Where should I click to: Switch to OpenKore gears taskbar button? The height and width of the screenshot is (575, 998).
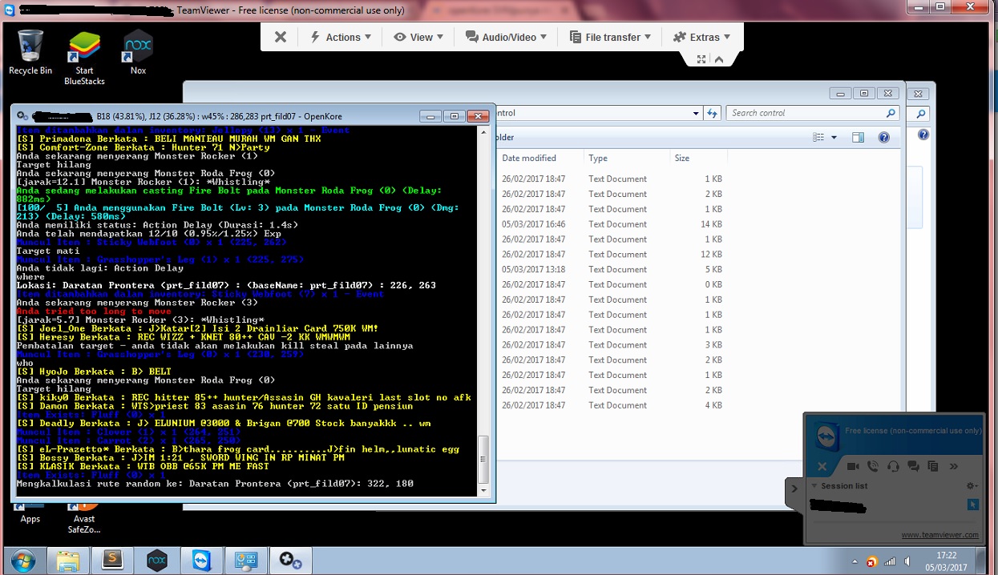289,560
